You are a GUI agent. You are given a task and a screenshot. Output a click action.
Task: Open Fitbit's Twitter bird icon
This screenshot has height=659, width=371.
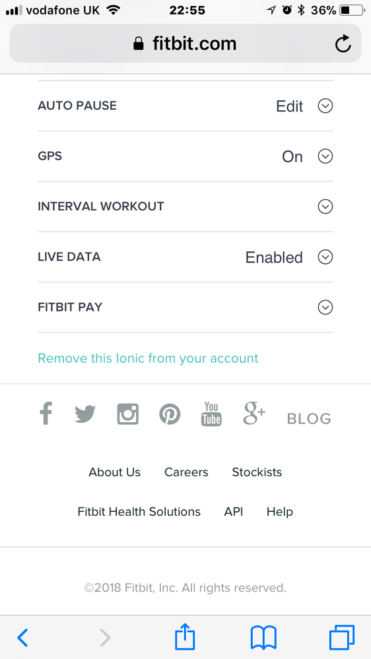click(x=85, y=414)
